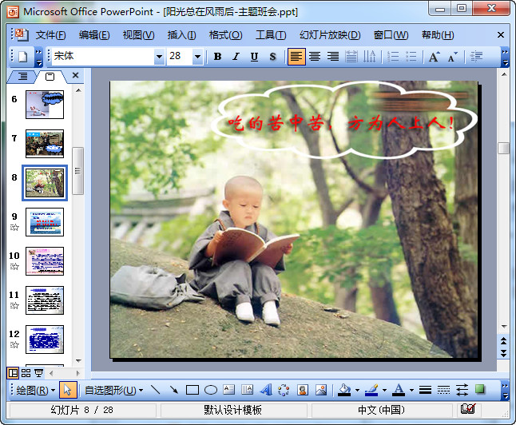This screenshot has width=516, height=425.
Task: Toggle bold formatting
Action: click(217, 57)
